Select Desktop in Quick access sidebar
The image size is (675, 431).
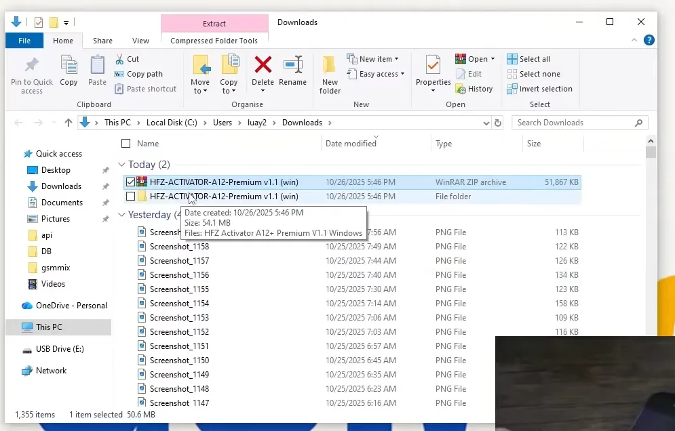56,170
